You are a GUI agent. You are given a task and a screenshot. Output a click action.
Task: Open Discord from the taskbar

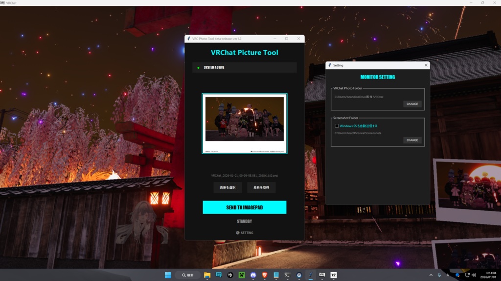[x=252, y=276]
